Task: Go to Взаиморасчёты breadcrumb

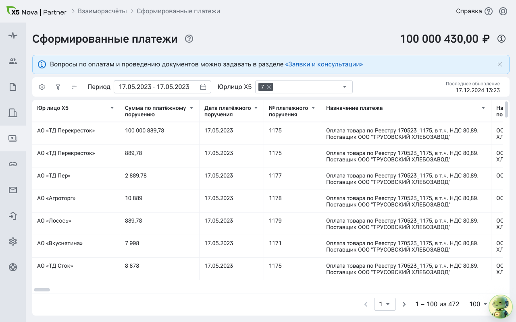Action: pos(102,11)
